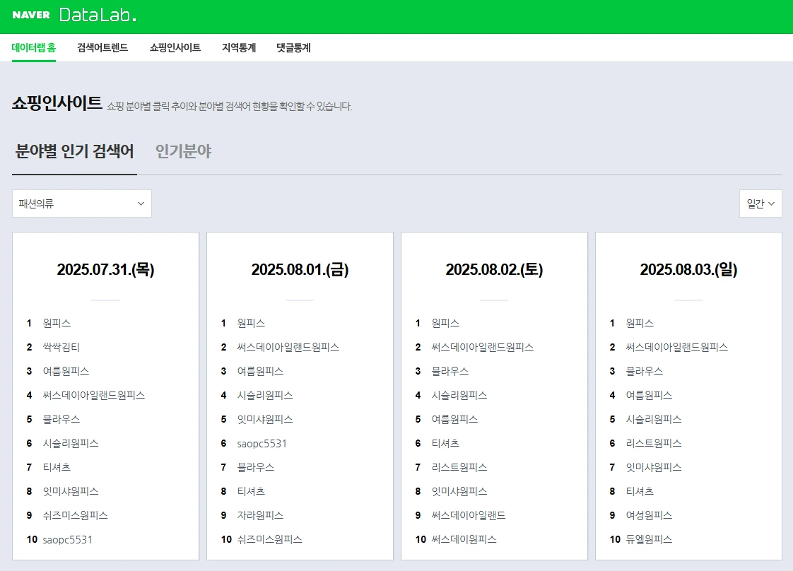Click 리스트원피스 ranked 7 on 08.02
Screen dimensions: 793x571
(x=459, y=467)
